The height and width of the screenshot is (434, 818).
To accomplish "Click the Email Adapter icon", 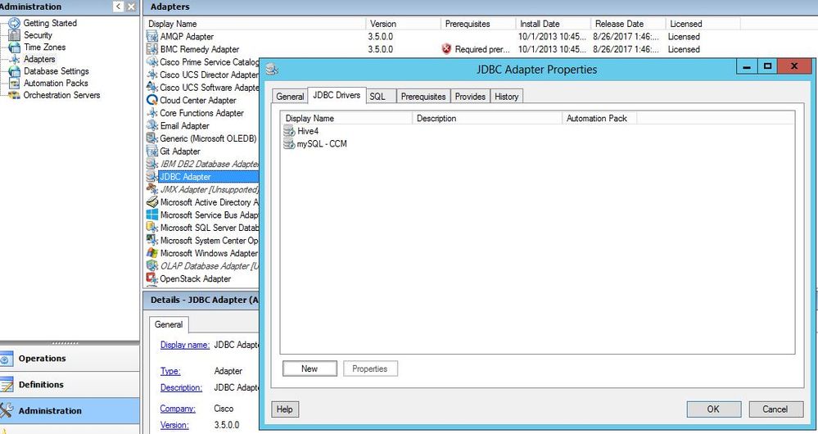I will point(151,126).
